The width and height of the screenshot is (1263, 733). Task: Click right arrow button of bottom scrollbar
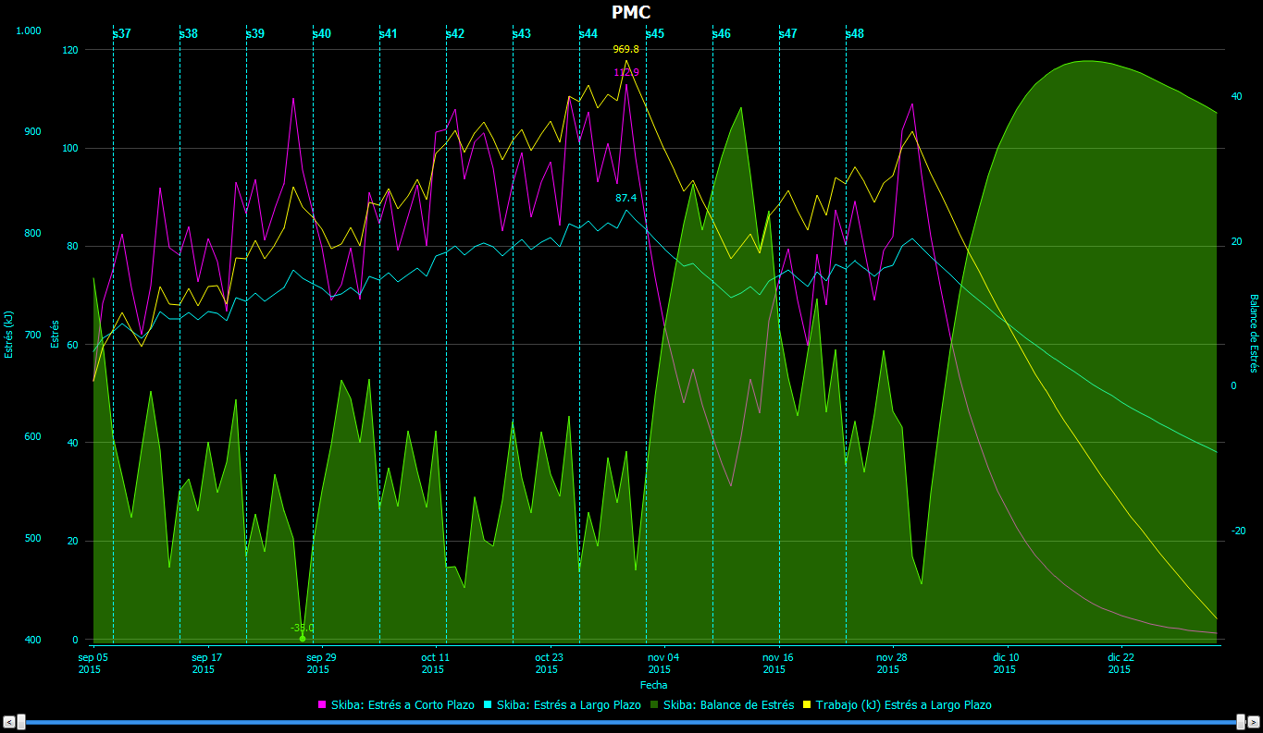1255,722
